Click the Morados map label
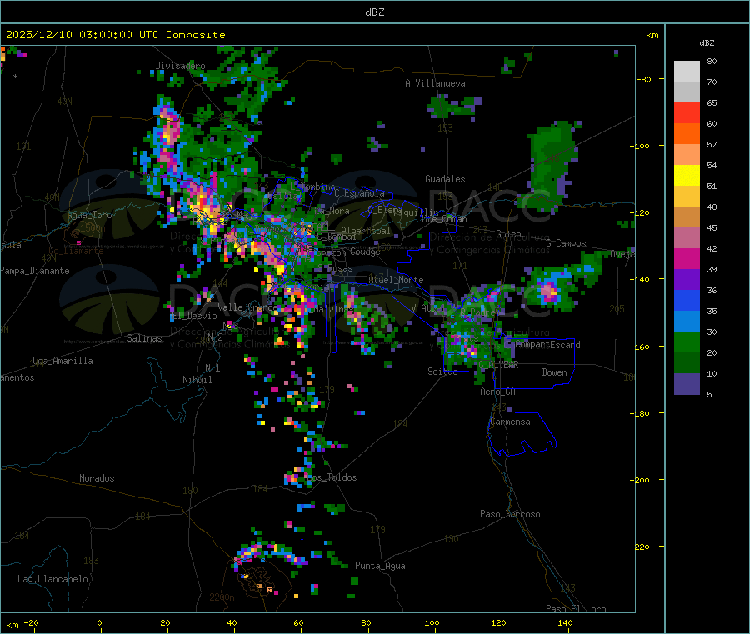Image resolution: width=750 pixels, height=634 pixels. (97, 478)
